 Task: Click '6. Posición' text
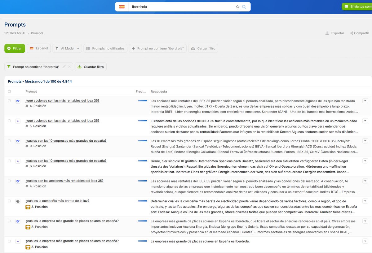coord(38,166)
